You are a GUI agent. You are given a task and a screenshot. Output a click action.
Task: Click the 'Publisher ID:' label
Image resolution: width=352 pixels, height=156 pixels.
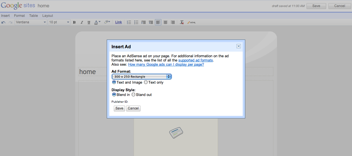tap(120, 102)
